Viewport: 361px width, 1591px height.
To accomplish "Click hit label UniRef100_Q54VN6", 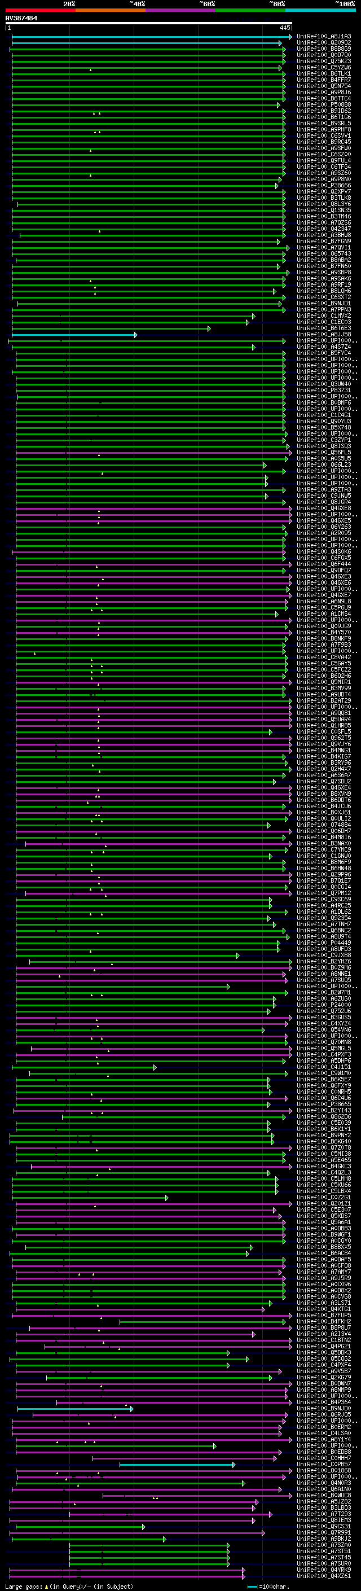I will click(x=324, y=1029).
